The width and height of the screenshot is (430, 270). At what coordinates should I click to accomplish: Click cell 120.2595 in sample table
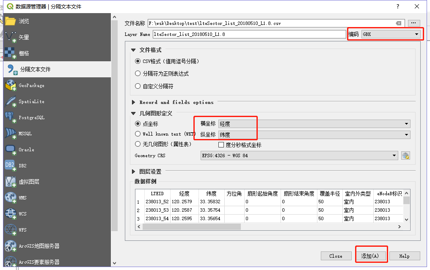pyautogui.click(x=184, y=218)
